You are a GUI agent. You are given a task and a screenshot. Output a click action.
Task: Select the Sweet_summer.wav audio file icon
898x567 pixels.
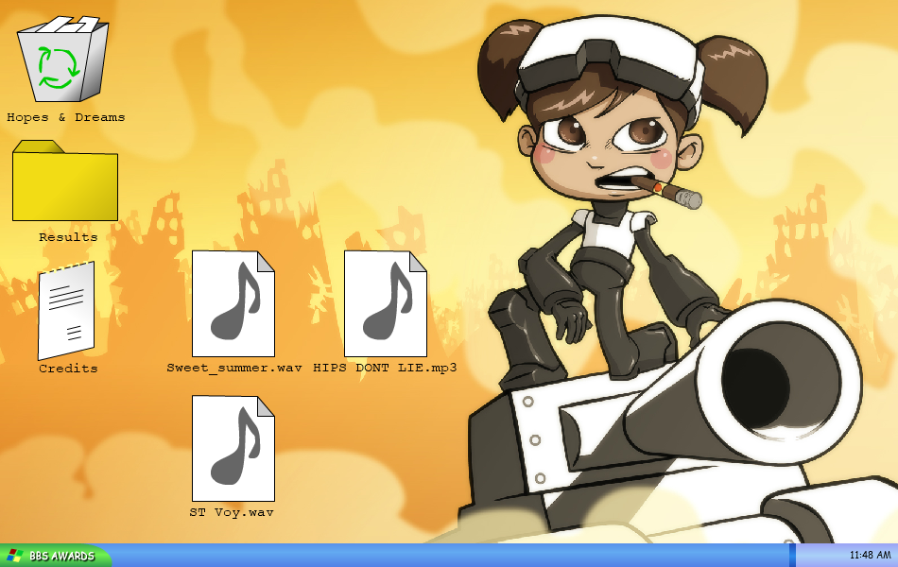(x=233, y=303)
